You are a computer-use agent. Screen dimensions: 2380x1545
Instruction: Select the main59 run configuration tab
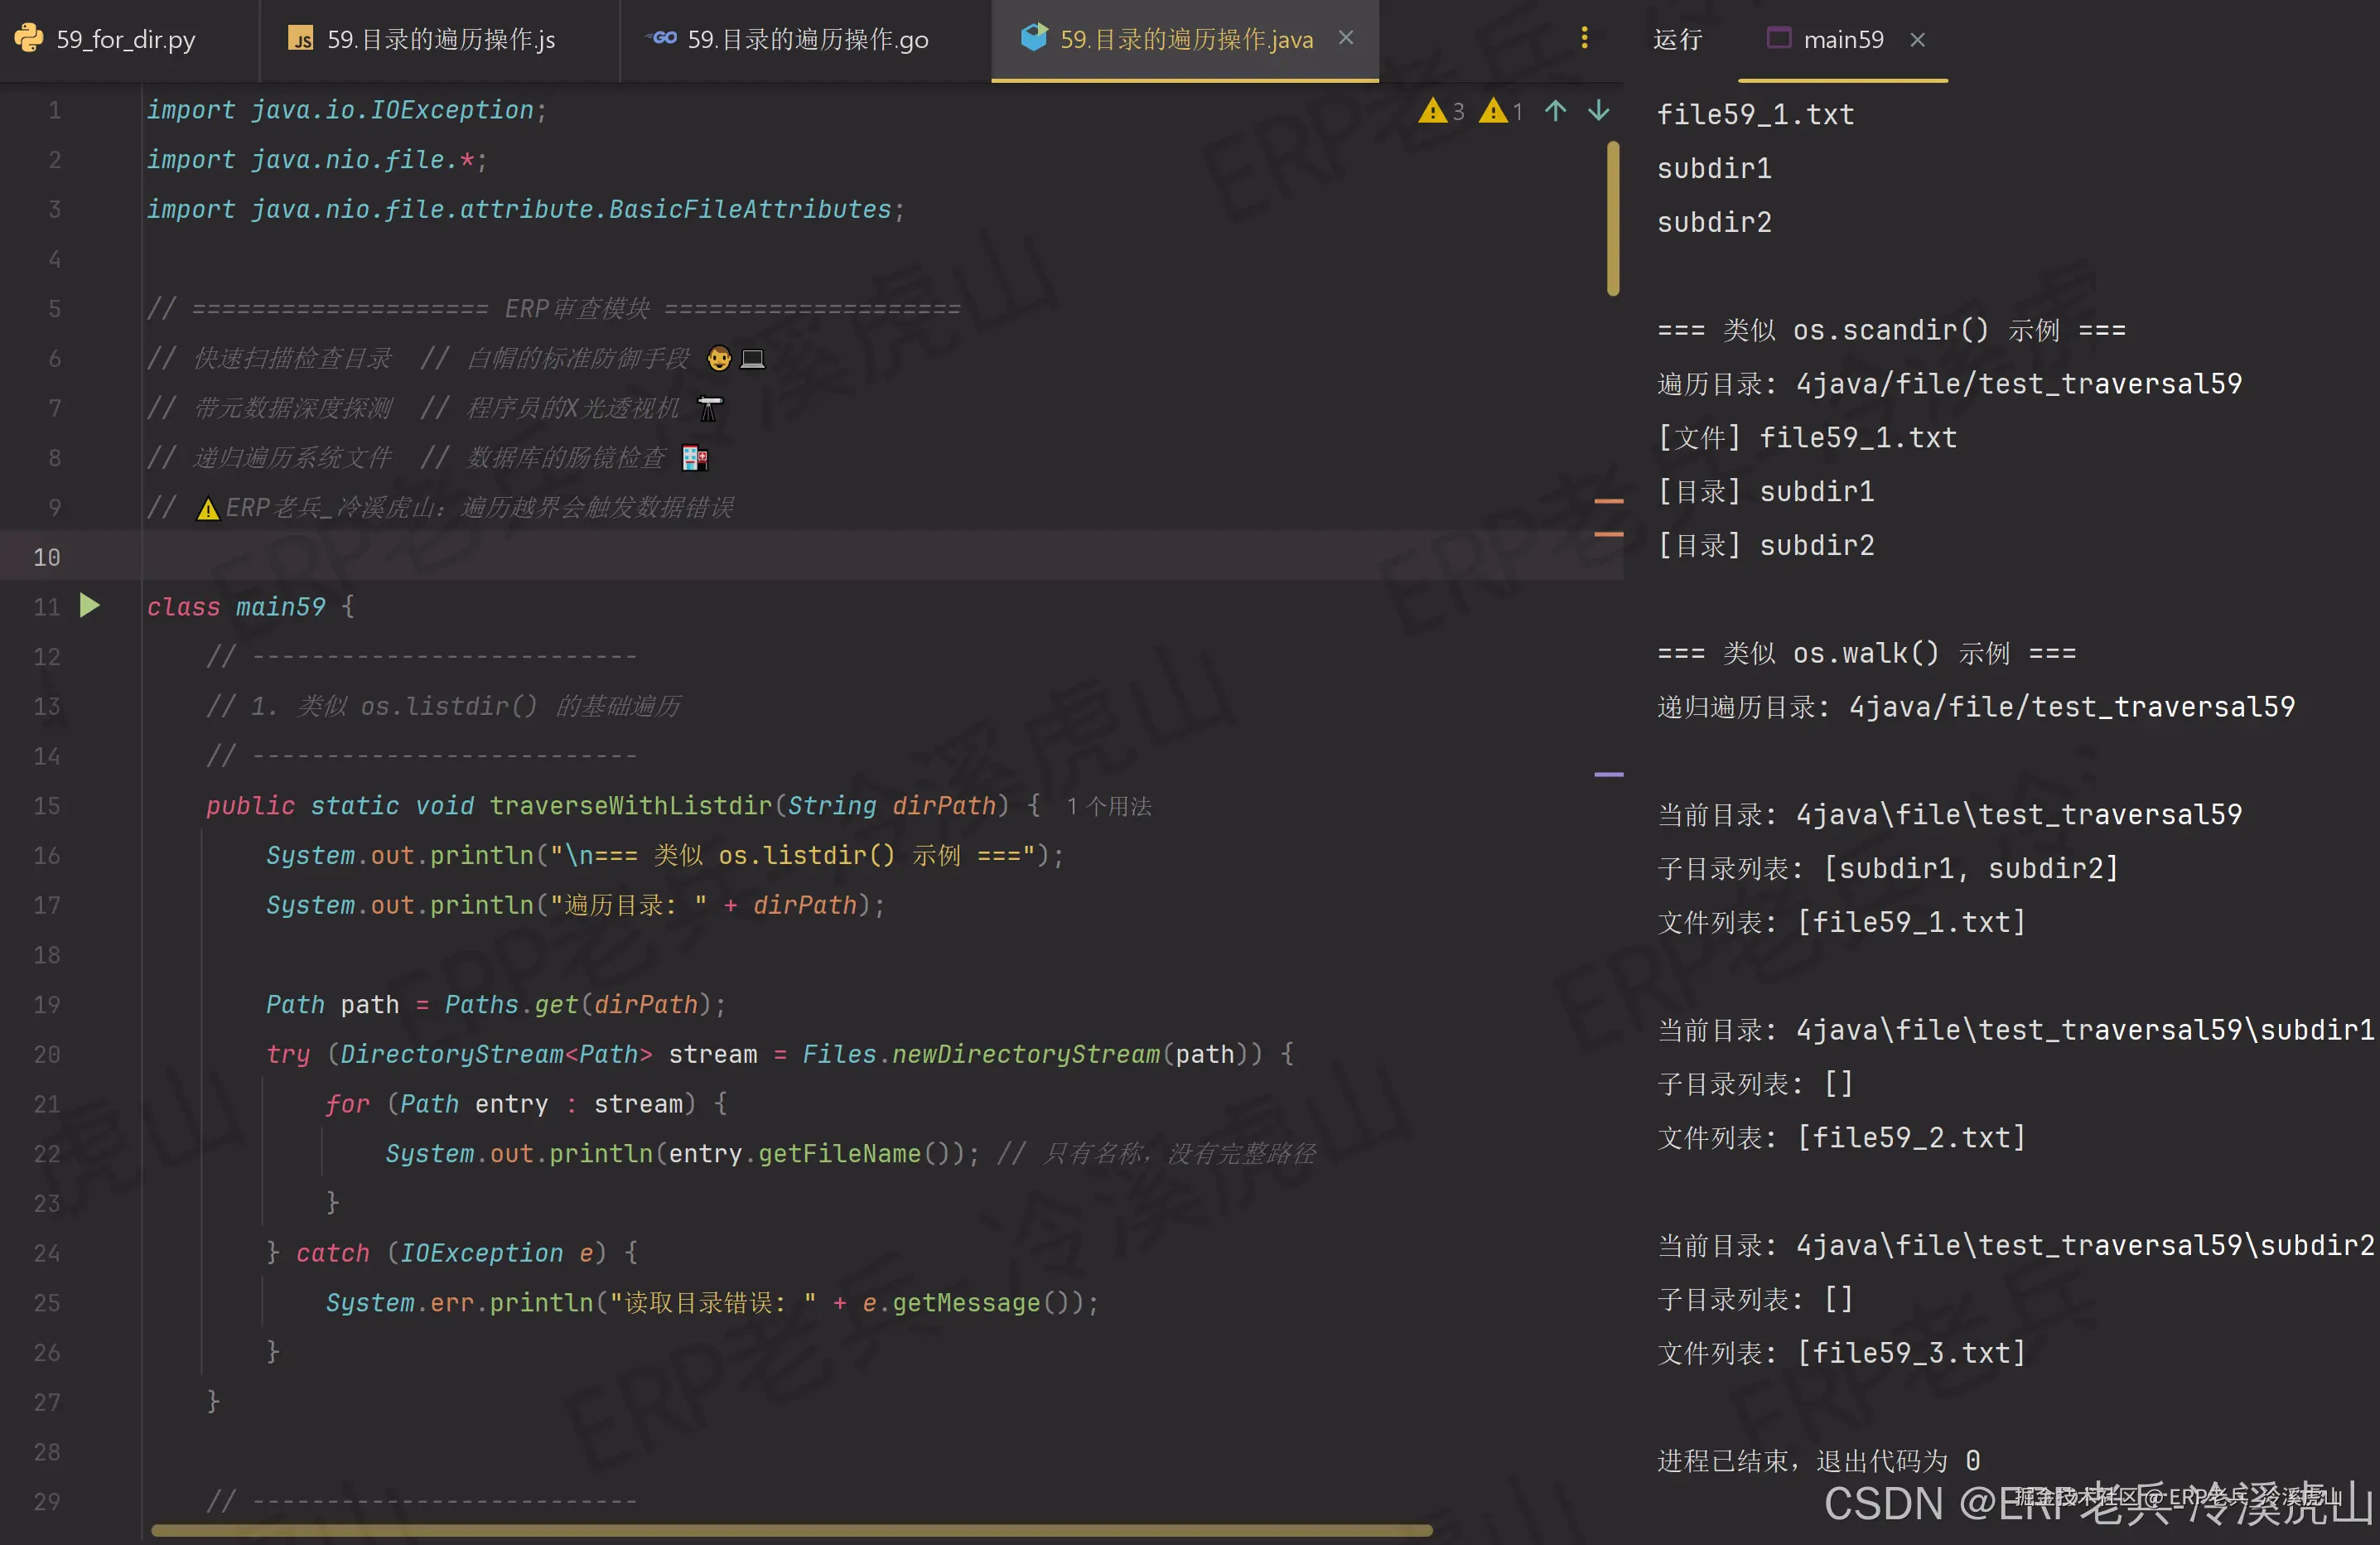[x=1842, y=40]
